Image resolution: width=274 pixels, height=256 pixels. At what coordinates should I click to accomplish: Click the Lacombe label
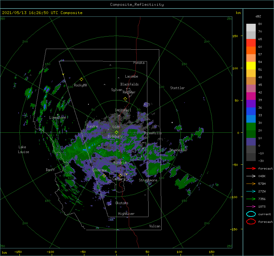click(132, 76)
